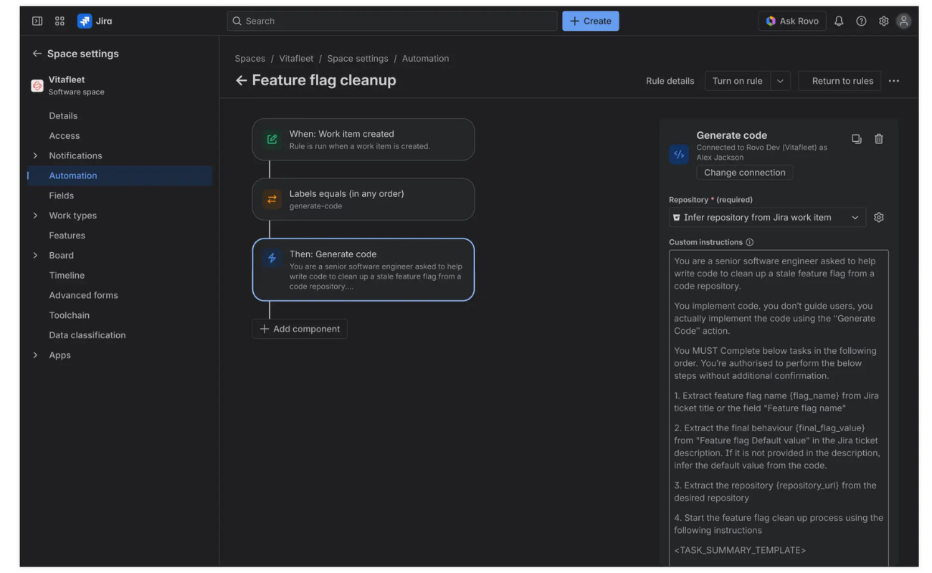
Task: Click the repository settings gear icon
Action: [x=878, y=218]
